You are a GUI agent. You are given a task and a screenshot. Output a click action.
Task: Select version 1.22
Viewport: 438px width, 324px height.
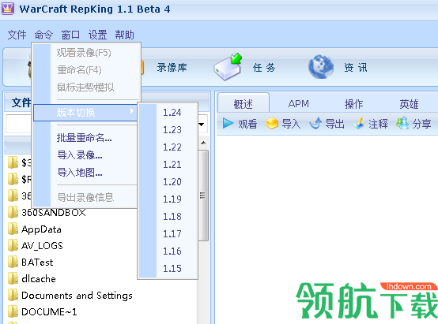pos(172,147)
